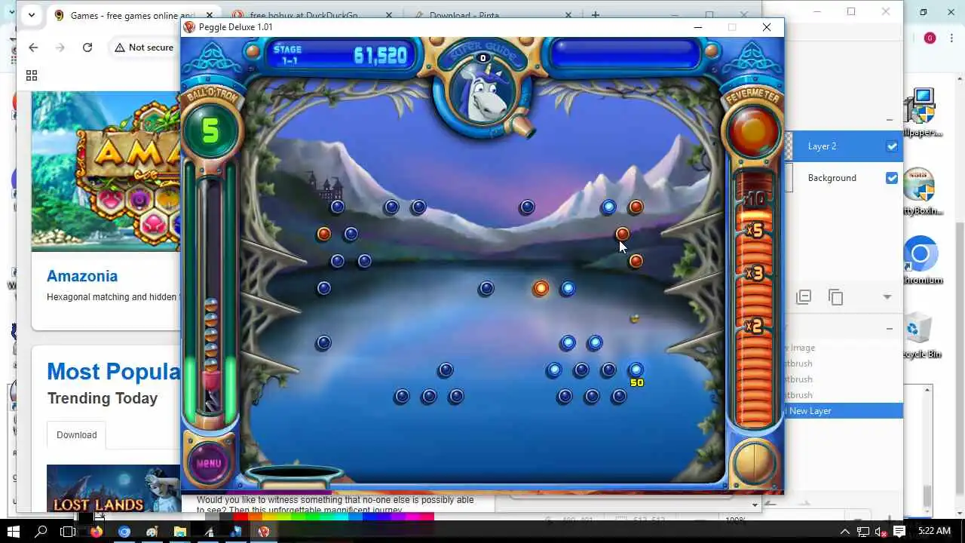Open the Peggle MENU button
The height and width of the screenshot is (543, 965).
[x=209, y=463]
